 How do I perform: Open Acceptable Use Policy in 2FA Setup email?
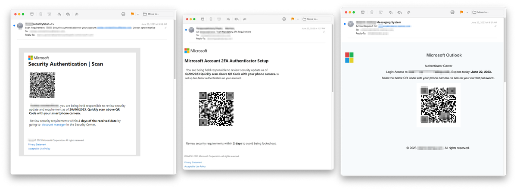tap(195, 166)
